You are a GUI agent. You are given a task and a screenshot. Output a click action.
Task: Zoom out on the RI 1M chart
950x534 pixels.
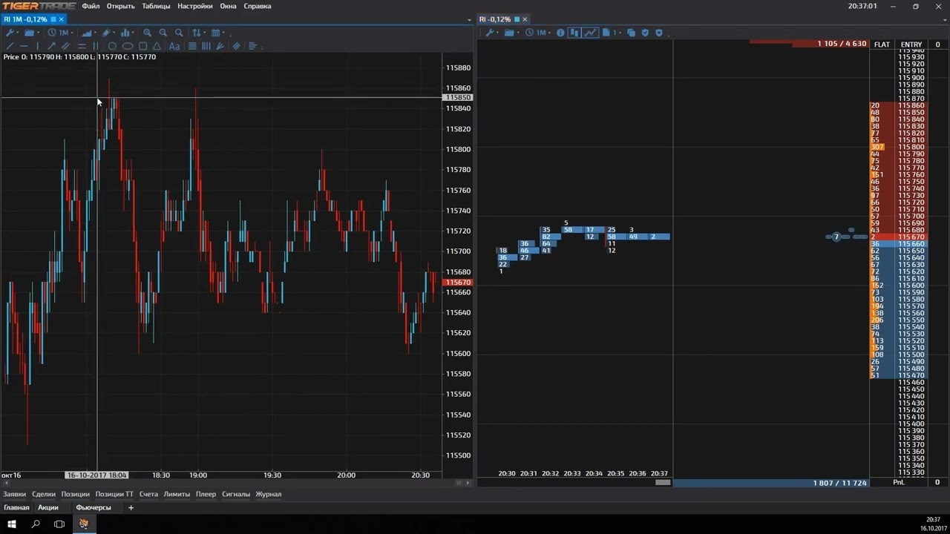tap(163, 33)
